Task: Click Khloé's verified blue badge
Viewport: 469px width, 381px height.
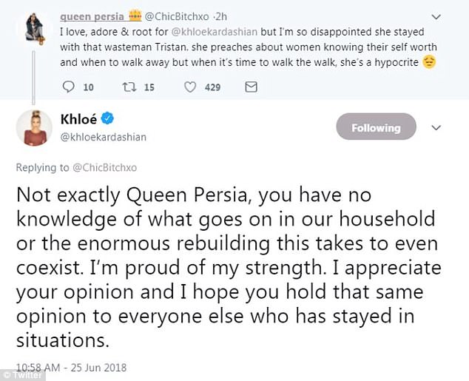Action: click(106, 120)
